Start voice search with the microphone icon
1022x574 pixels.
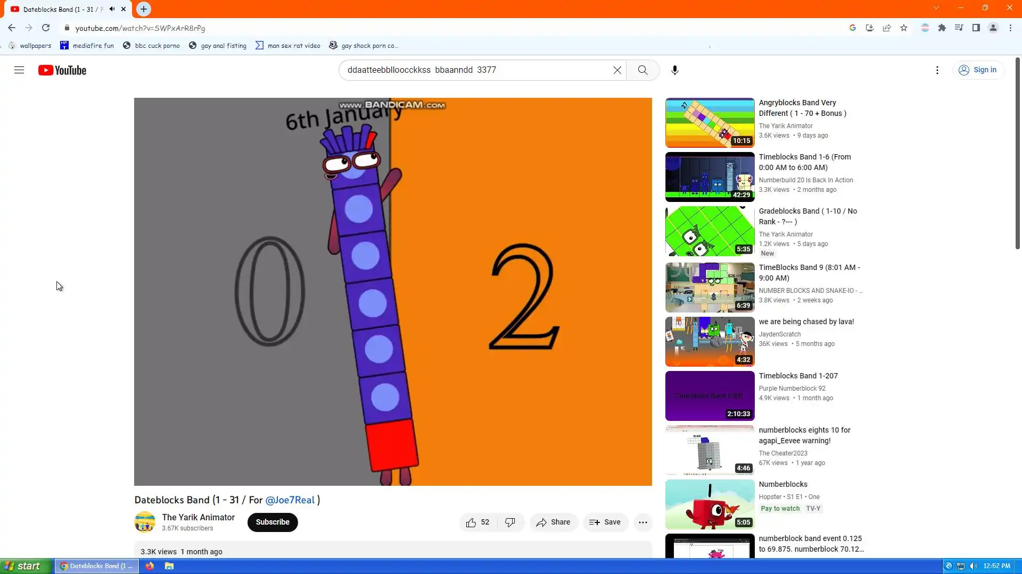coord(674,70)
